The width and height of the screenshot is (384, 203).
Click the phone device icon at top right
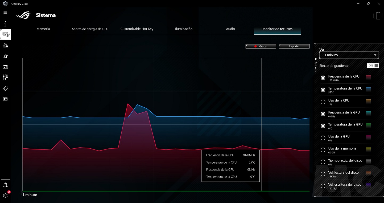coord(378,16)
